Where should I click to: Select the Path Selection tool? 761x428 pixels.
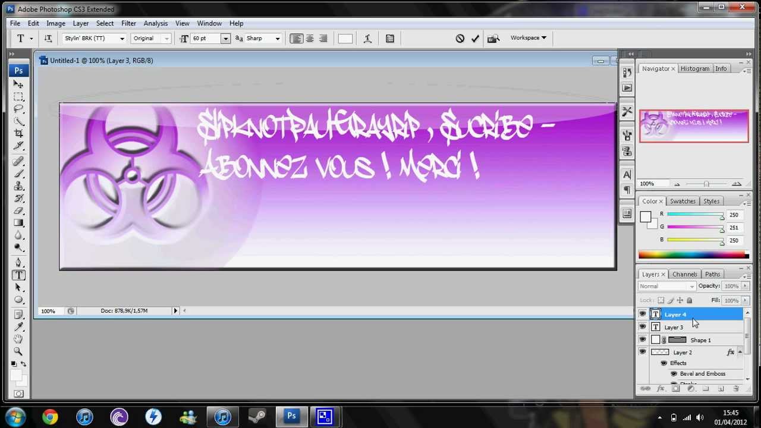tap(18, 287)
